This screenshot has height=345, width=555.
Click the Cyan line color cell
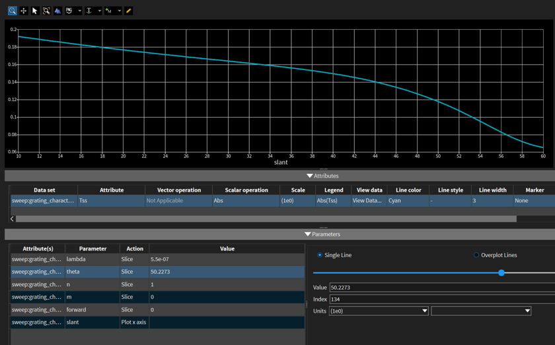click(408, 200)
